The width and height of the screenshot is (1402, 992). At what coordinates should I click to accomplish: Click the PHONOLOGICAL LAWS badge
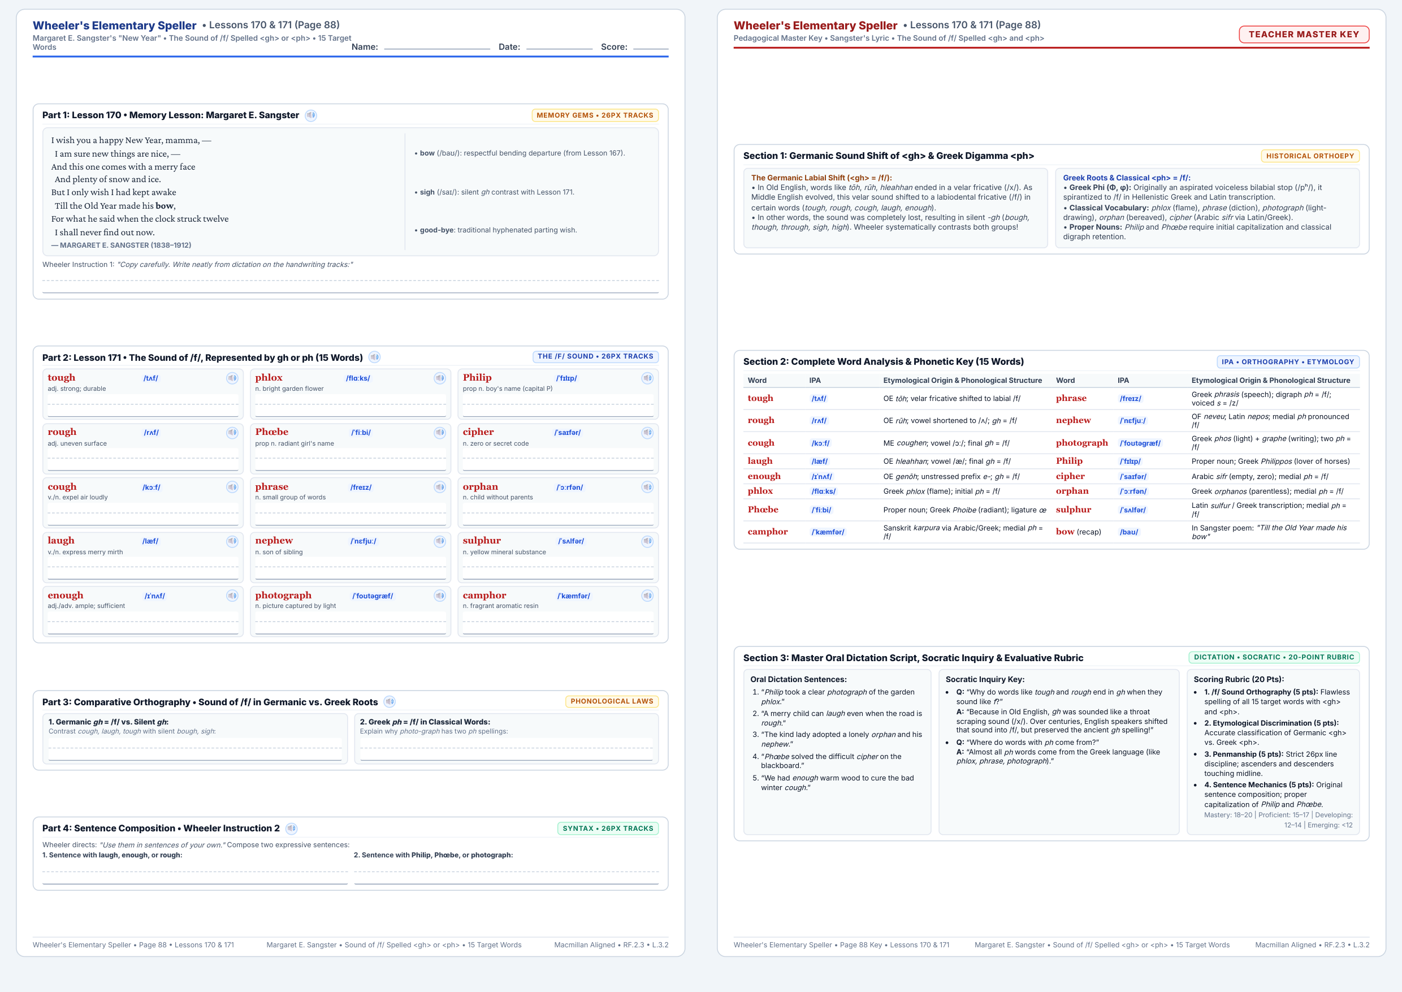pos(612,701)
